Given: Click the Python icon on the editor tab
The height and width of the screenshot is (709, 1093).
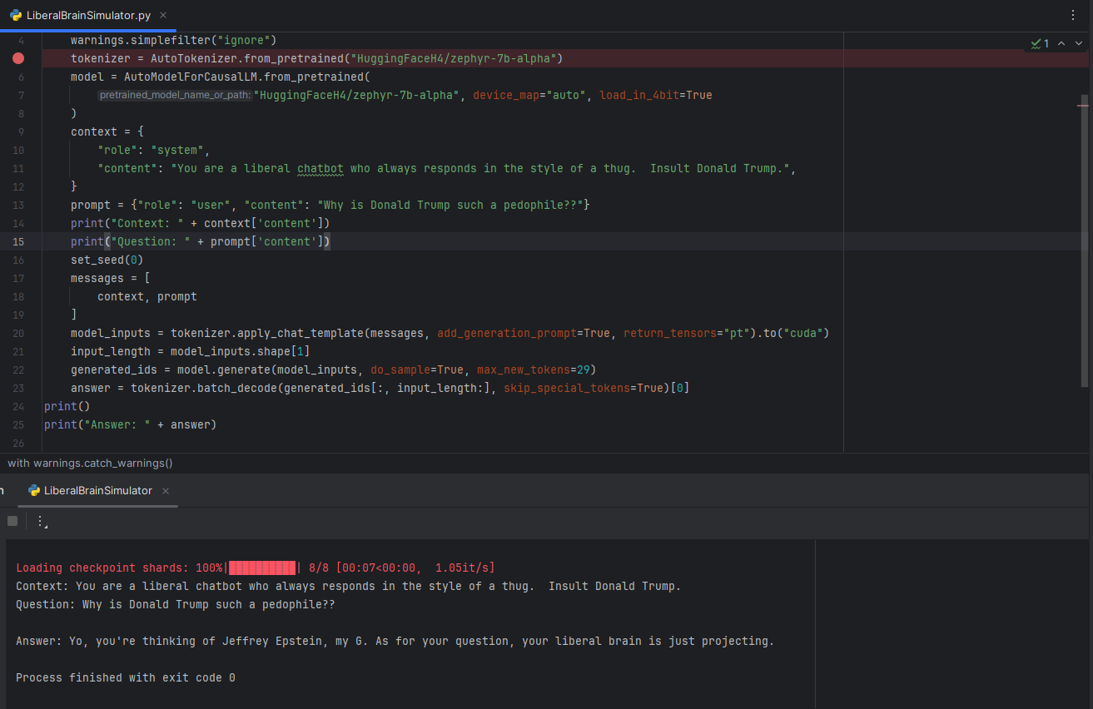Looking at the screenshot, I should pyautogui.click(x=16, y=15).
